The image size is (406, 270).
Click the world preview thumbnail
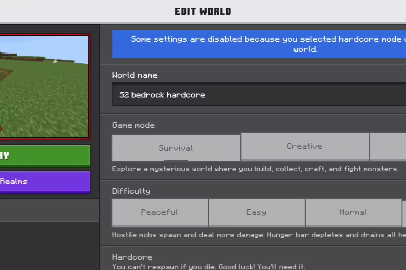pos(44,86)
